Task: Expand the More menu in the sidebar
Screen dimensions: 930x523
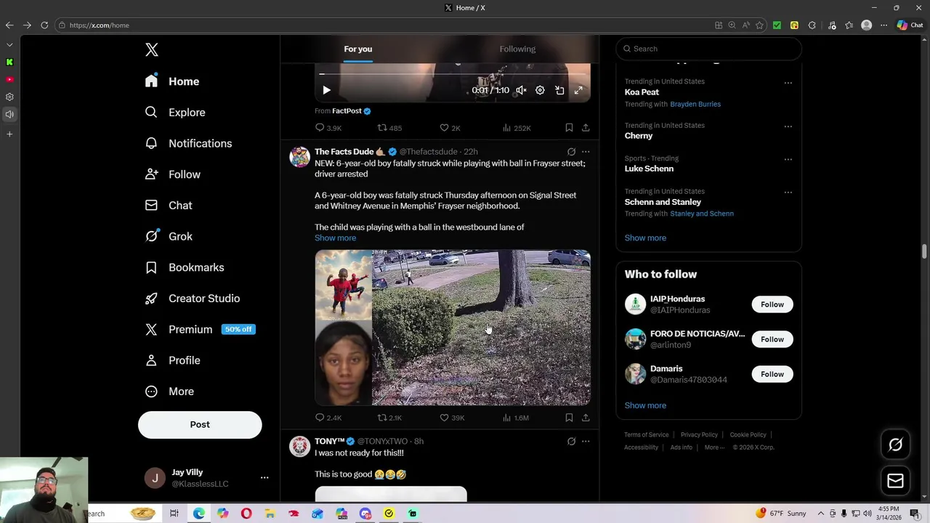Action: pos(169,392)
